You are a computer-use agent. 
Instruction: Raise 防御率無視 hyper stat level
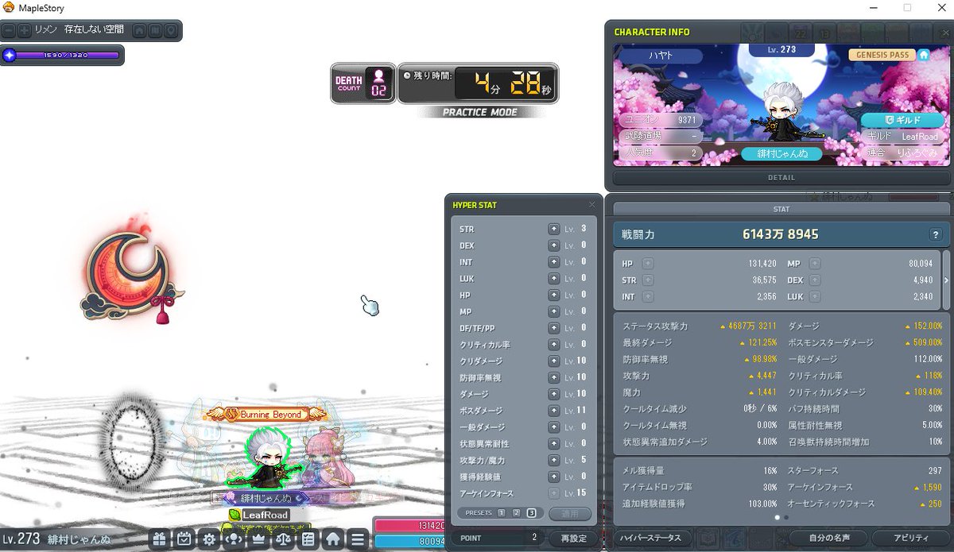tap(553, 377)
